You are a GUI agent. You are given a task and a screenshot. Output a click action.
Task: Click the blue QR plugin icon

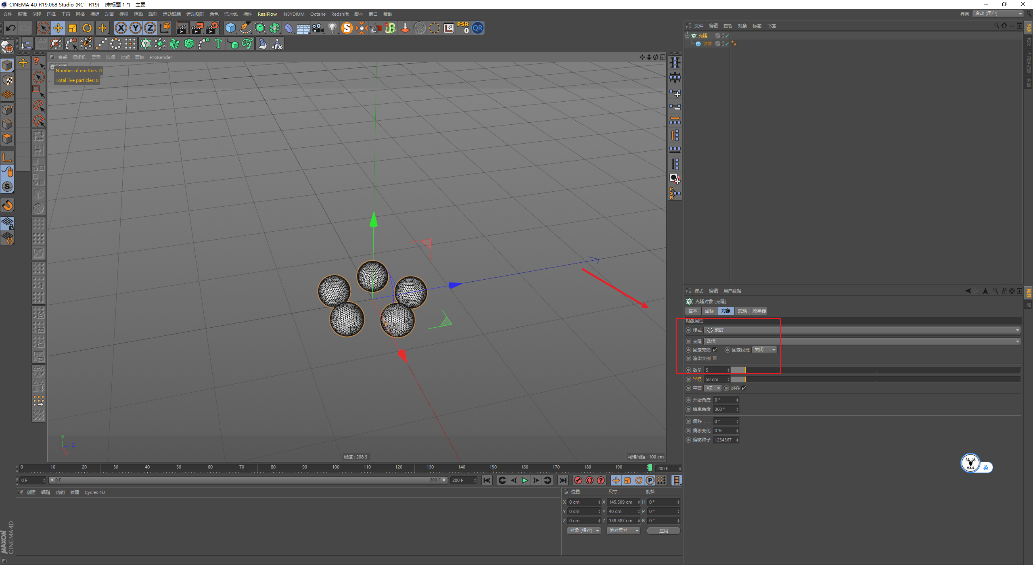click(x=478, y=28)
